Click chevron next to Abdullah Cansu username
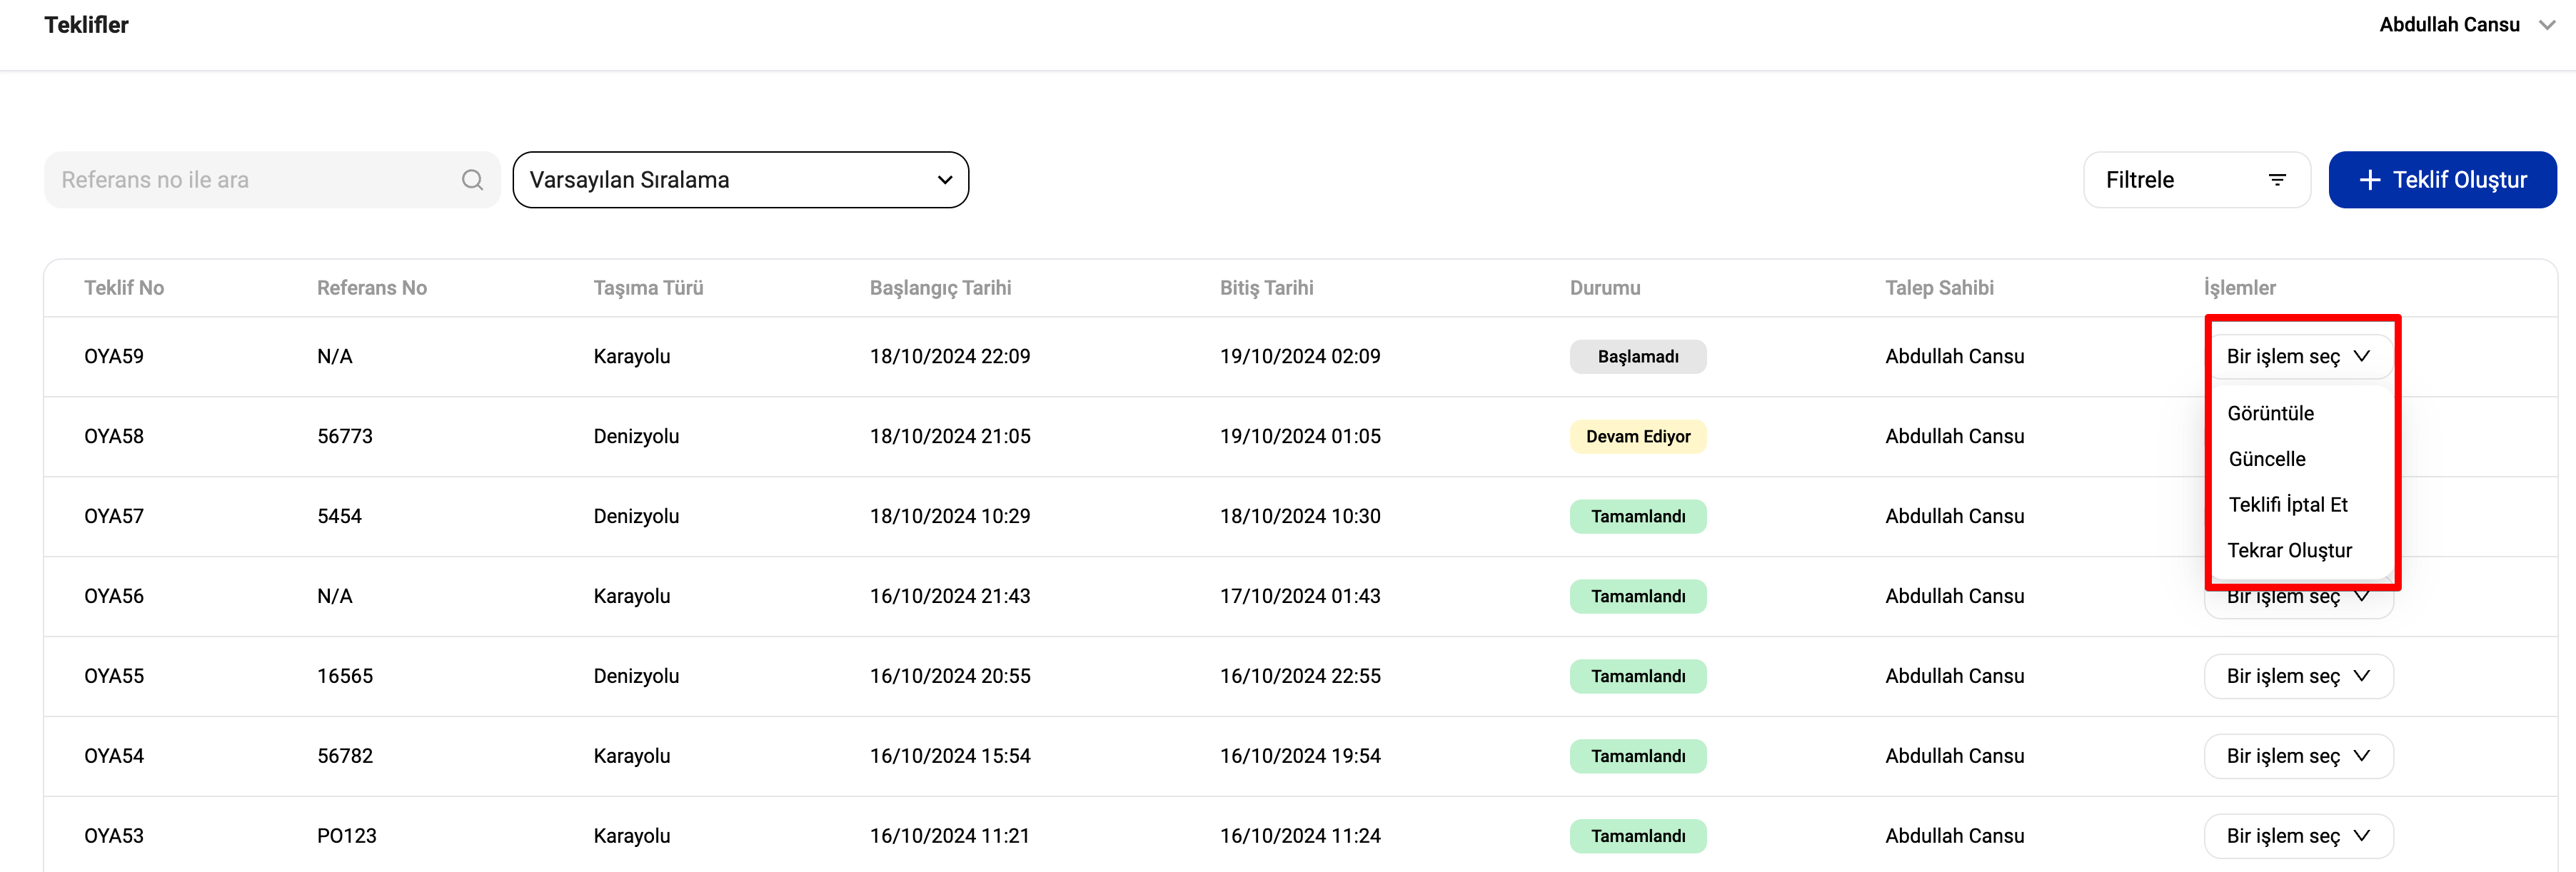The image size is (2576, 872). pos(2546,25)
